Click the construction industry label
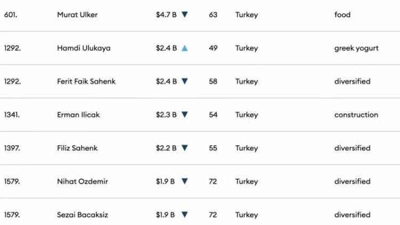Viewport: 400px width, 225px height. pyautogui.click(x=356, y=115)
